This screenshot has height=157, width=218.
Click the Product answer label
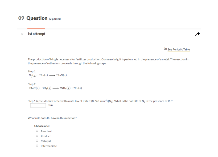tap(46, 136)
